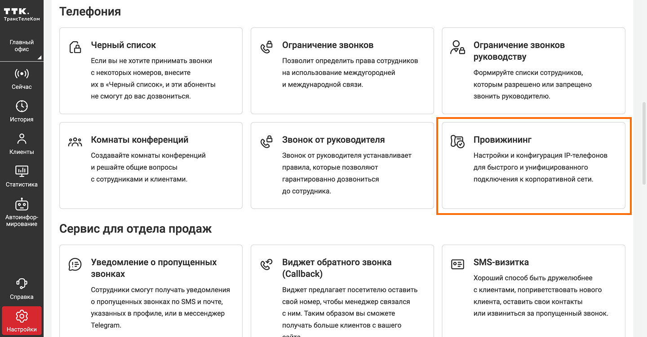647x337 pixels.
Task: Click the Провижининг card icon
Action: pyautogui.click(x=457, y=142)
